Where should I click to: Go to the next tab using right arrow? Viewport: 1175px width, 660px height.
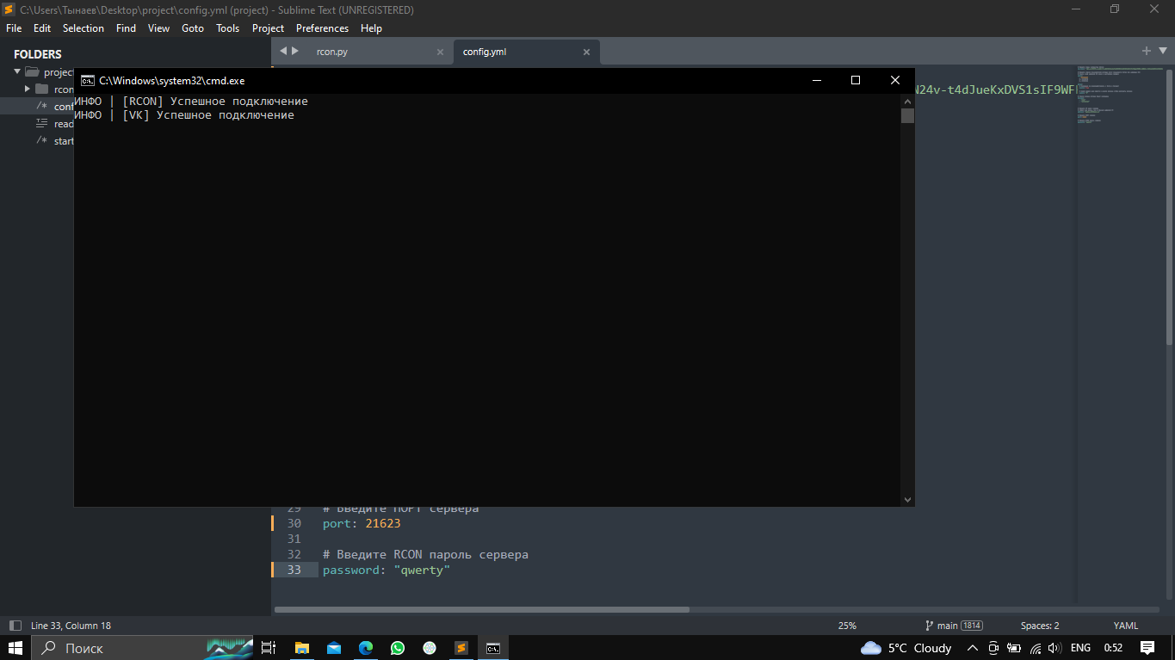point(295,52)
